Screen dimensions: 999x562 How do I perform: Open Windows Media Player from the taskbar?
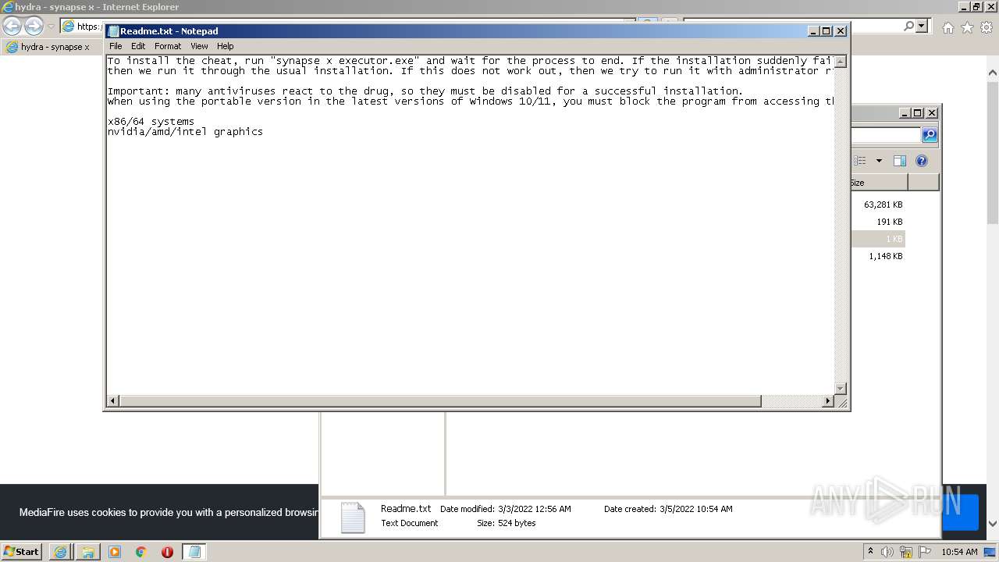pos(115,552)
